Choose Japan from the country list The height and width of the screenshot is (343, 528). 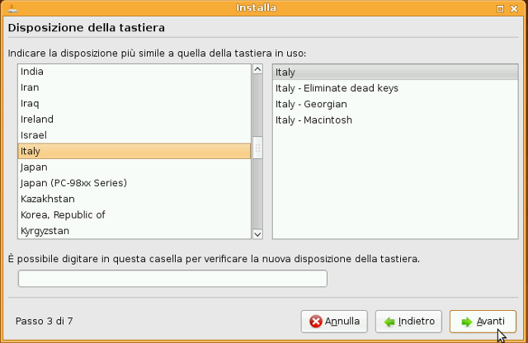tap(134, 167)
